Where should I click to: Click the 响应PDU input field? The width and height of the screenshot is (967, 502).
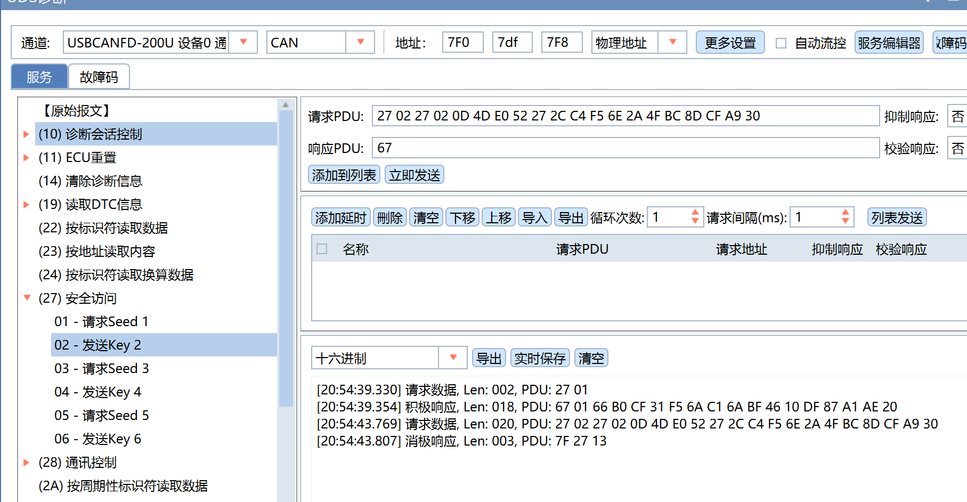625,148
